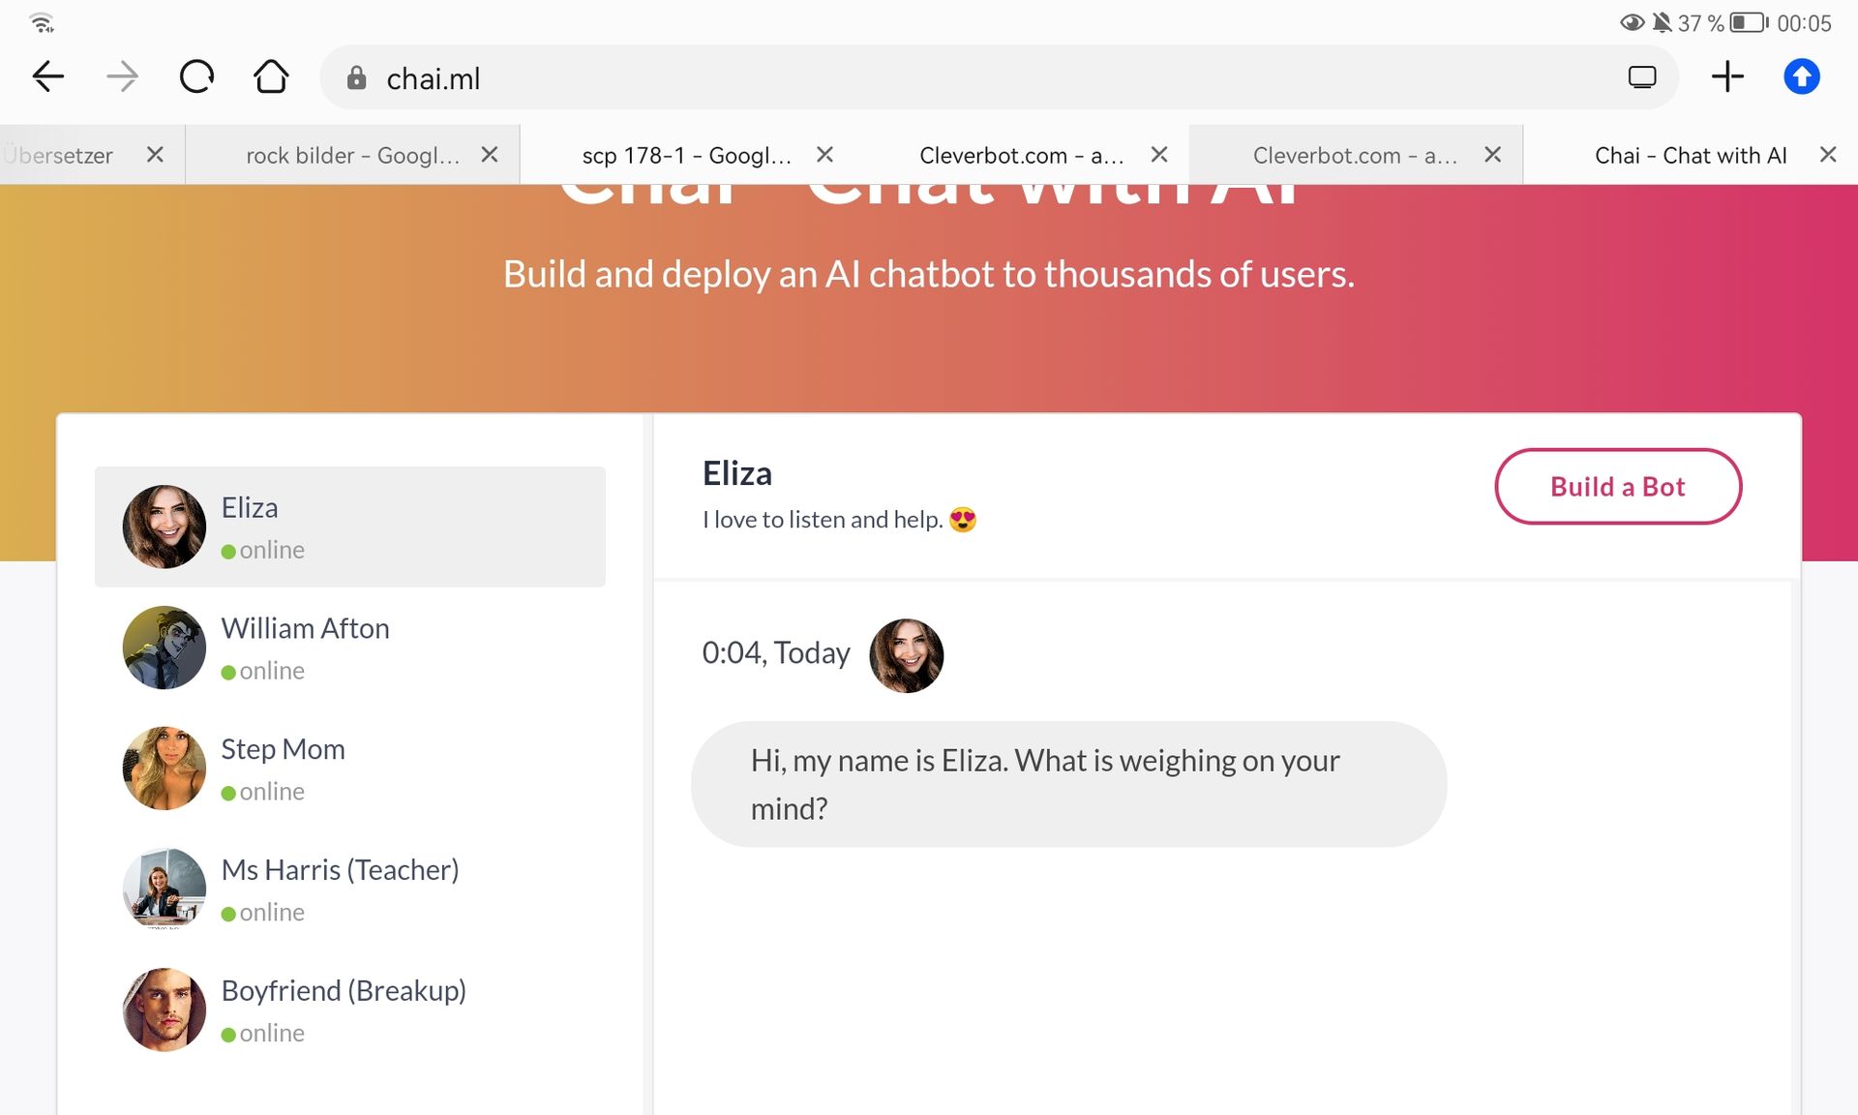This screenshot has width=1858, height=1115.
Task: Click the chai.ml address bar
Action: pos(871,78)
